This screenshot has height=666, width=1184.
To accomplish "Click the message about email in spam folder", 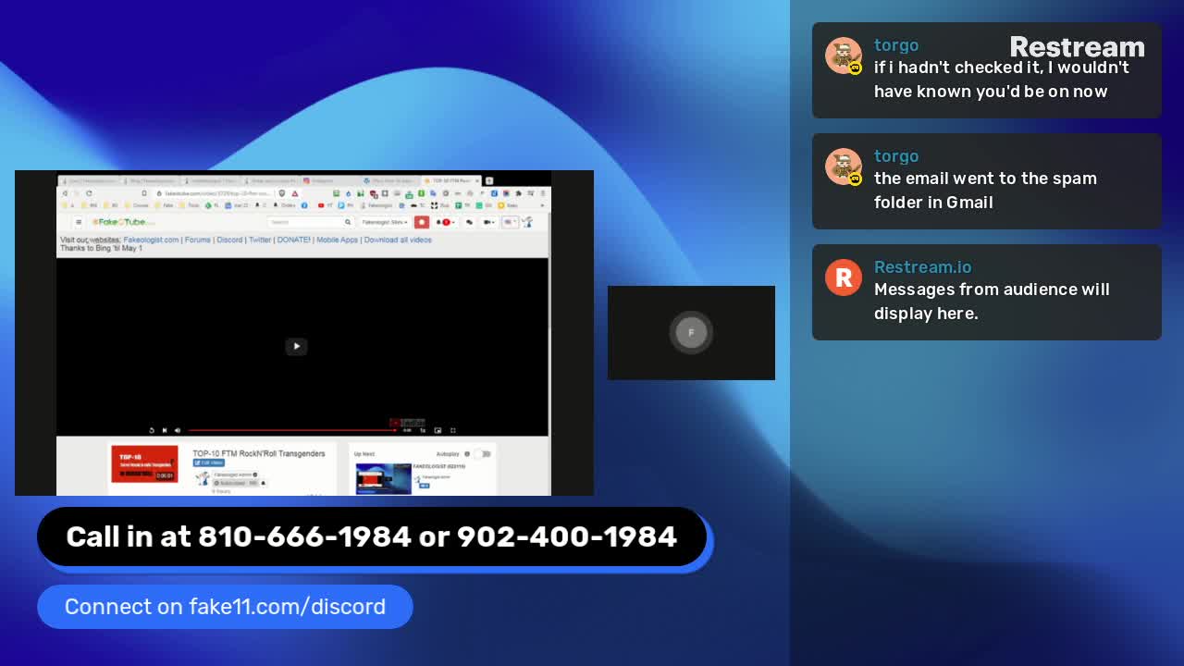I will tap(986, 191).
